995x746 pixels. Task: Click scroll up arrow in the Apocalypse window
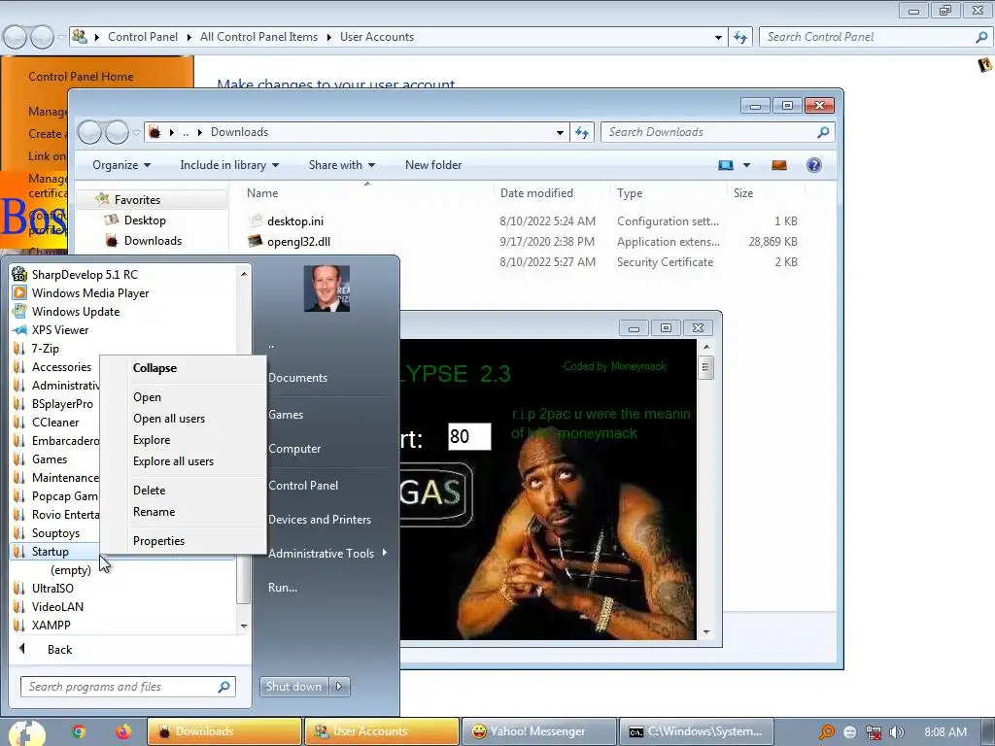click(706, 347)
